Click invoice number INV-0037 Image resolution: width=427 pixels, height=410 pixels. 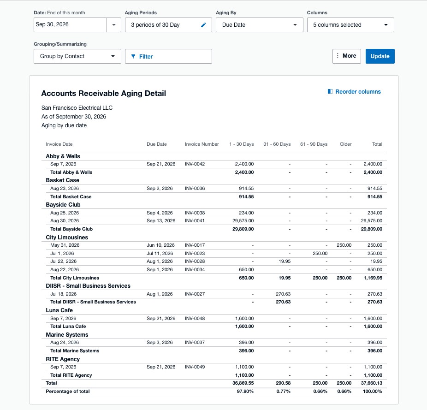(195, 343)
